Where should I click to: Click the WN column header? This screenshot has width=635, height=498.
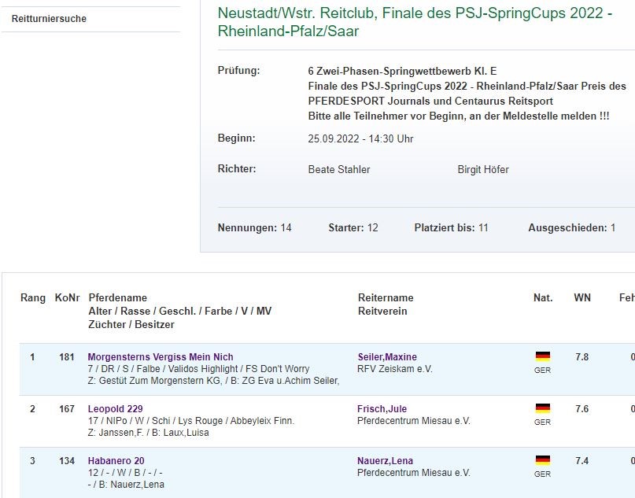[582, 298]
